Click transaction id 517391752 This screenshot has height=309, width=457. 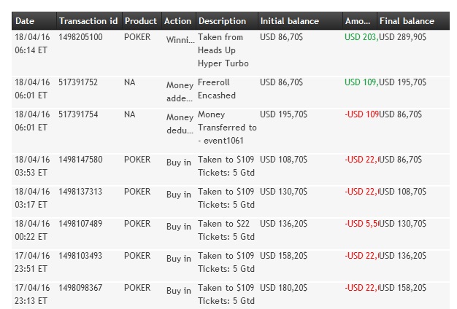[78, 83]
